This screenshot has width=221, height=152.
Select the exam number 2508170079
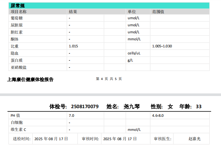tap(85, 107)
